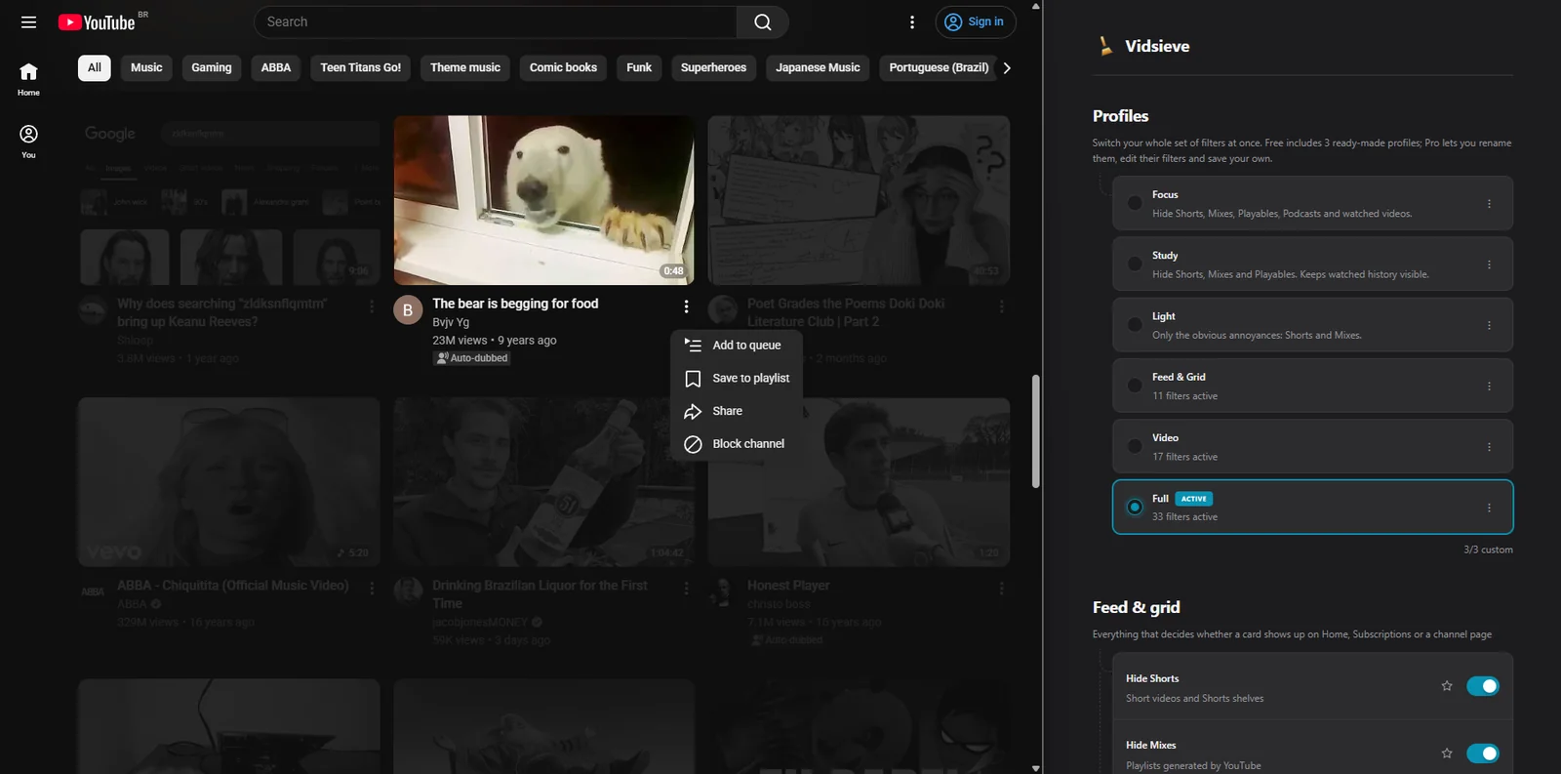Screen dimensions: 1561x774
Task: Click the Add to queue icon
Action: (693, 346)
